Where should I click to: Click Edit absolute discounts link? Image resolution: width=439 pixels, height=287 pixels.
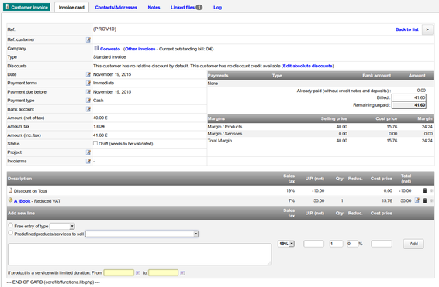(x=307, y=66)
